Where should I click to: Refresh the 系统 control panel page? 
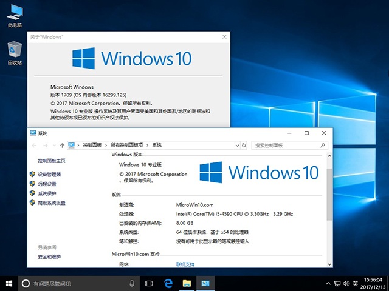244,145
